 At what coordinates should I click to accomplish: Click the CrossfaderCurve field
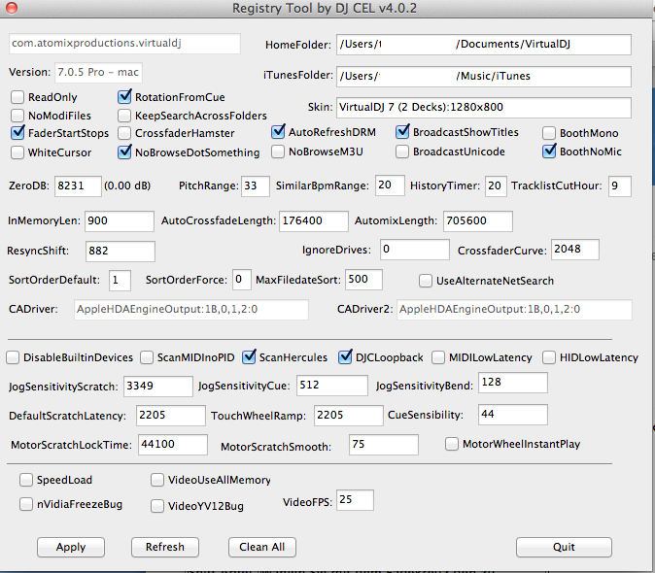(575, 250)
